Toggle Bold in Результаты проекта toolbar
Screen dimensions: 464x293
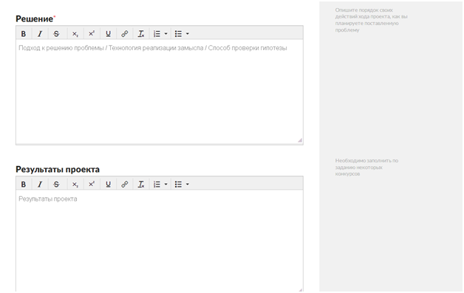pos(24,185)
